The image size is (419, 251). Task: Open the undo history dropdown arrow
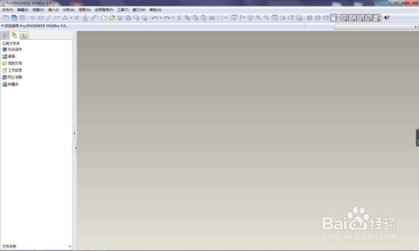click(x=160, y=18)
